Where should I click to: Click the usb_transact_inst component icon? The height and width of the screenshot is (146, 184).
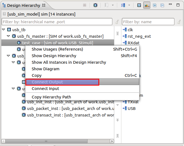click(x=24, y=115)
